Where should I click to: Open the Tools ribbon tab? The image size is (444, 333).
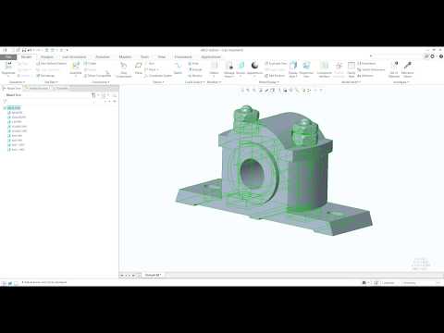coord(144,57)
